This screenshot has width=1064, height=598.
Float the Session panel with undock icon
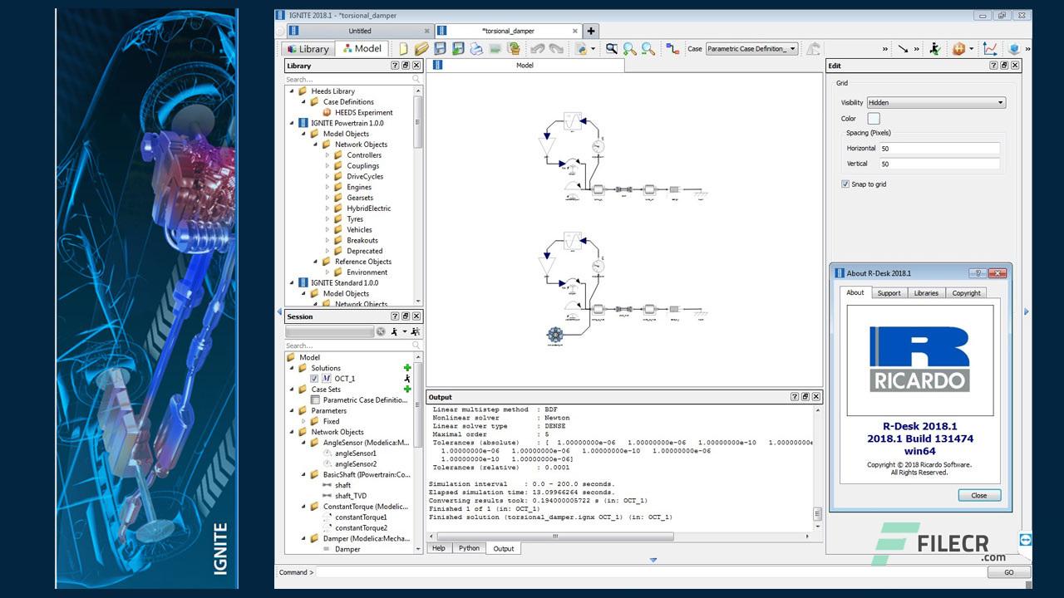pyautogui.click(x=406, y=316)
